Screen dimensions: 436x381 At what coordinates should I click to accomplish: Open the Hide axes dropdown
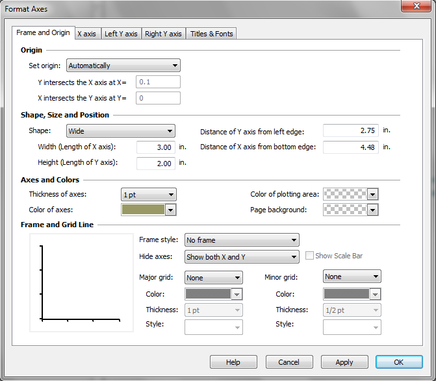click(242, 257)
